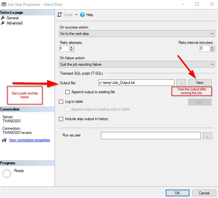Screen dimensions: 218x198
Task: Open the On success action dropdown
Action: 137,34
